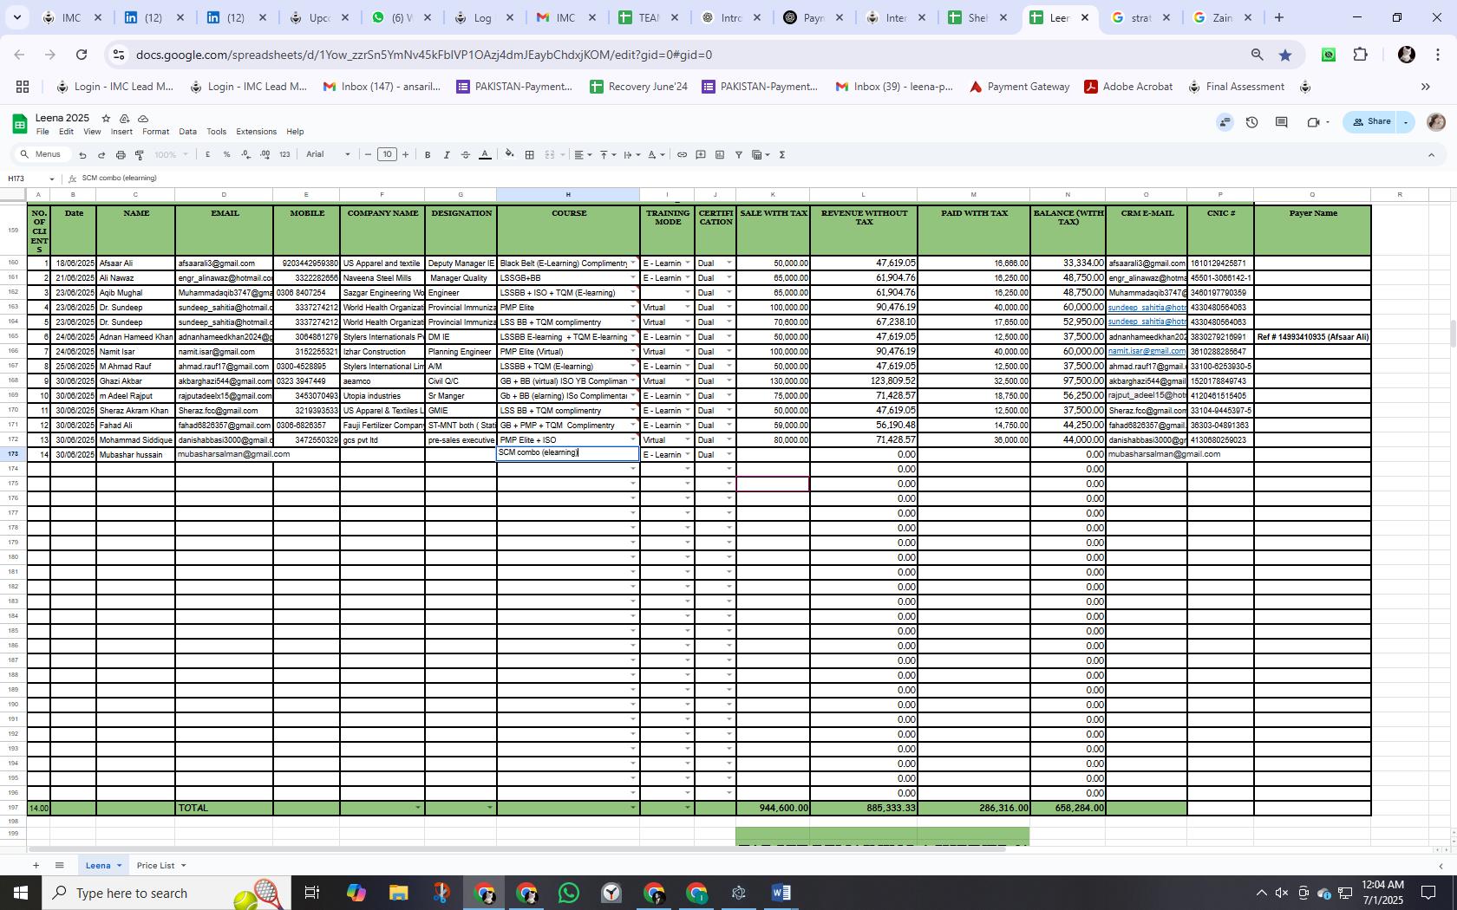Open the comments panel icon
1457x910 pixels.
pyautogui.click(x=1281, y=122)
